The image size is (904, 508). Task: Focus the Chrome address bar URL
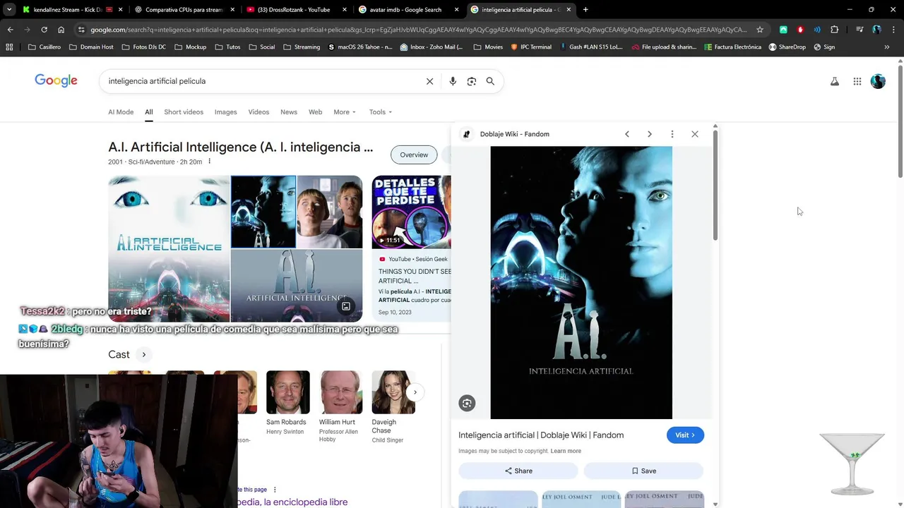coord(417,30)
